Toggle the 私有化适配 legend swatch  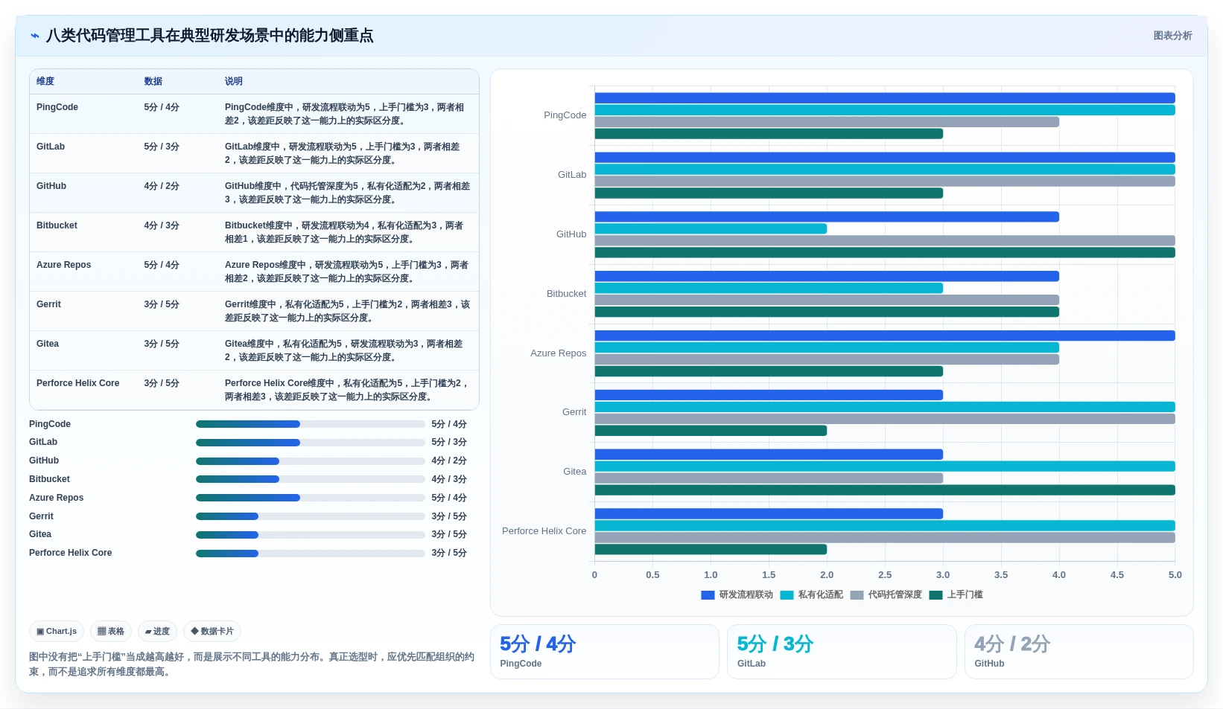point(787,595)
